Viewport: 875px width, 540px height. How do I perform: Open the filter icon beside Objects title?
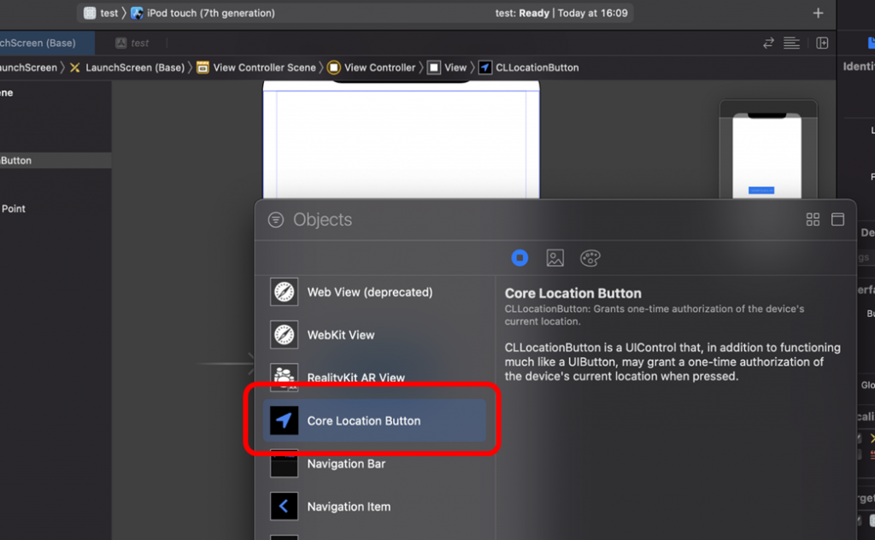(x=276, y=220)
